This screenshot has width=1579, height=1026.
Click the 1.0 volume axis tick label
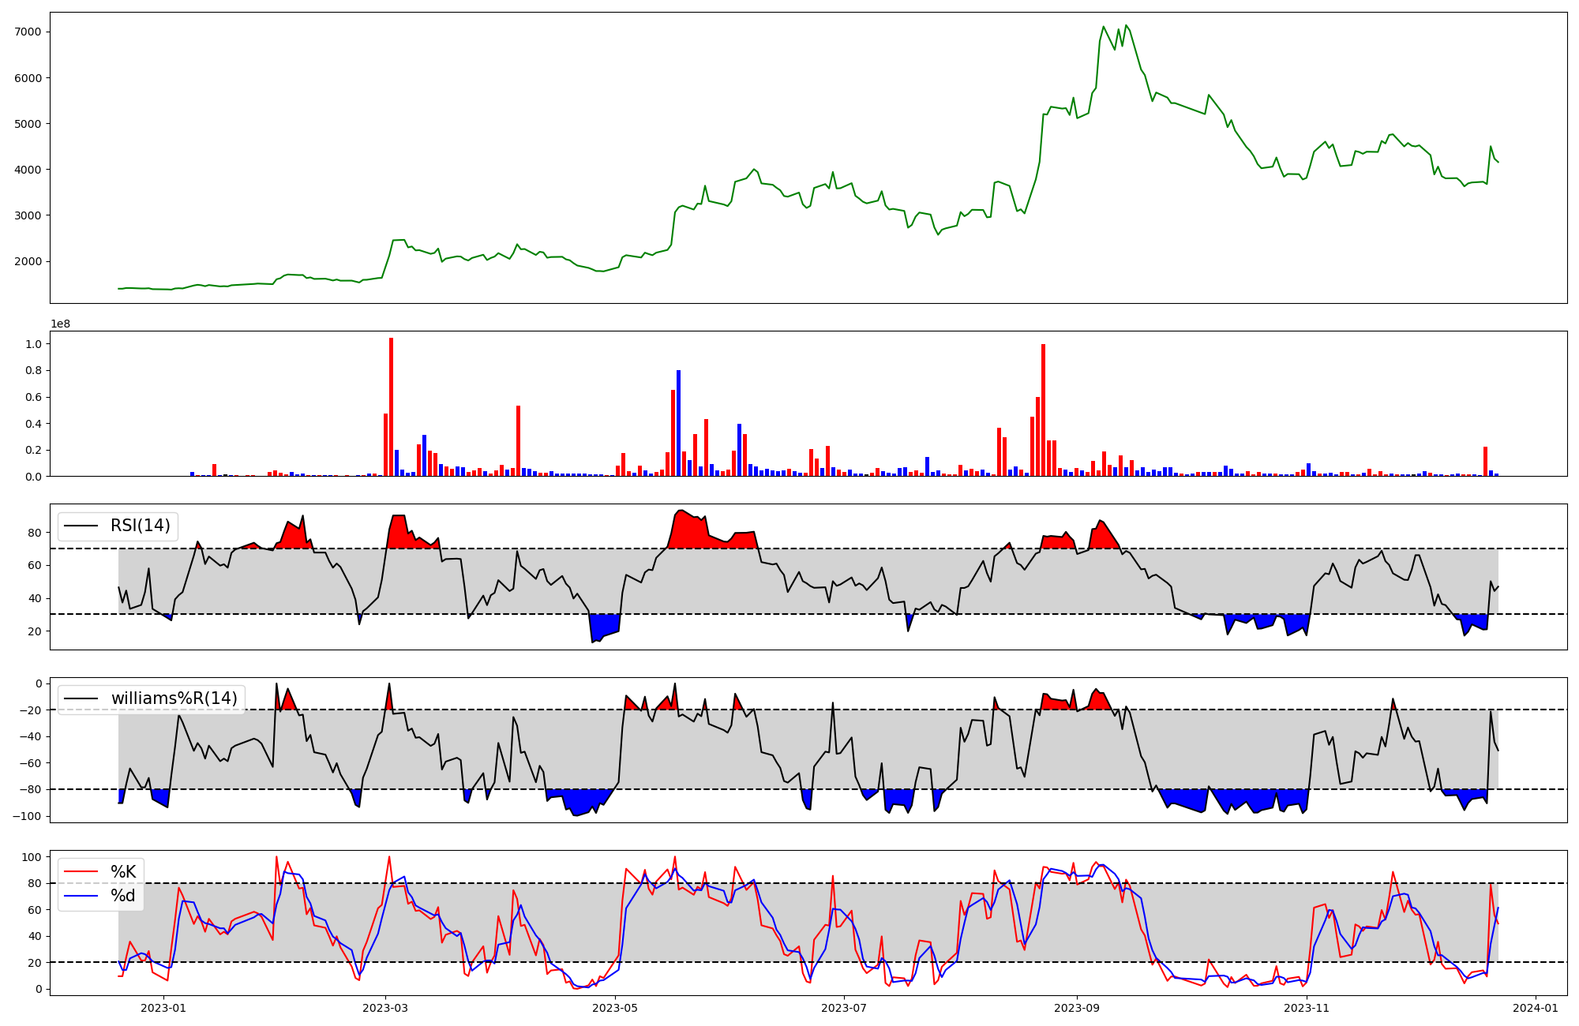pos(33,344)
